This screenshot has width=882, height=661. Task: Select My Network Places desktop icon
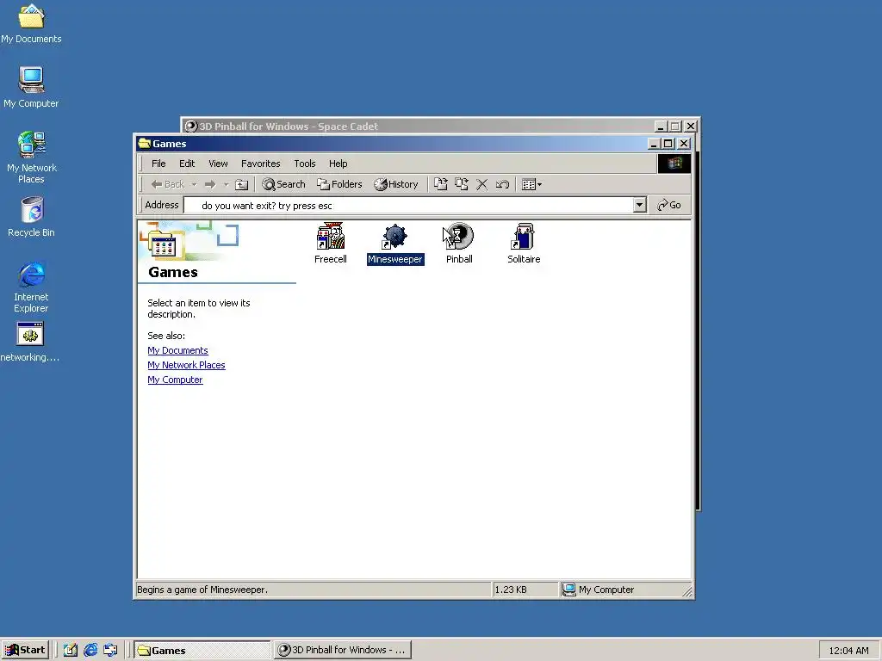pos(31,158)
